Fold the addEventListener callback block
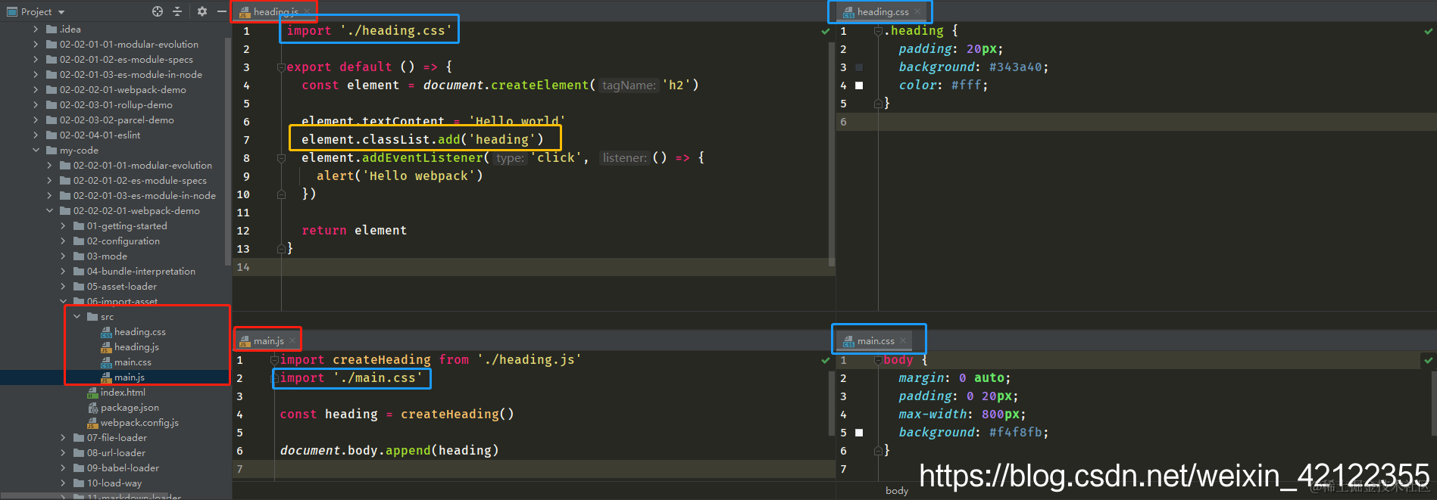Viewport: 1437px width, 500px height. (x=281, y=158)
